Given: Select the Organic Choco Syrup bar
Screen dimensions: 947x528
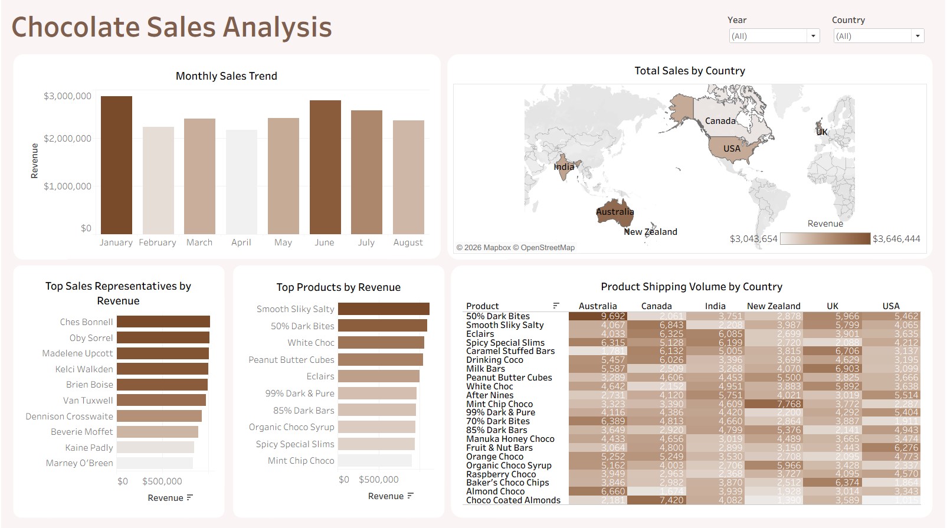Looking at the screenshot, I should (x=376, y=427).
